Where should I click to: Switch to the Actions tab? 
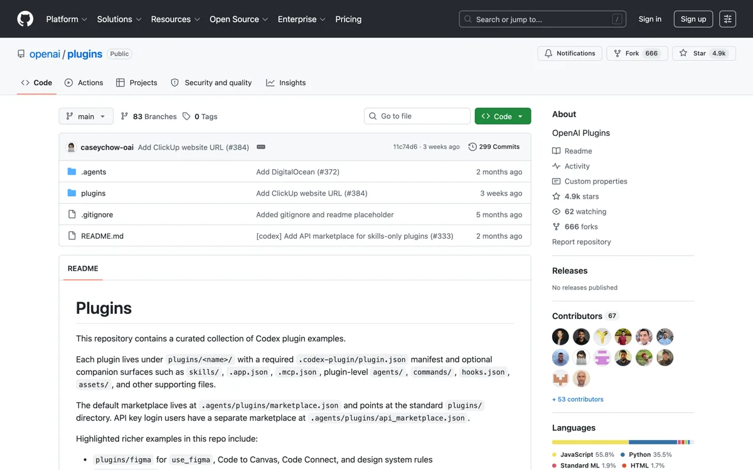84,83
